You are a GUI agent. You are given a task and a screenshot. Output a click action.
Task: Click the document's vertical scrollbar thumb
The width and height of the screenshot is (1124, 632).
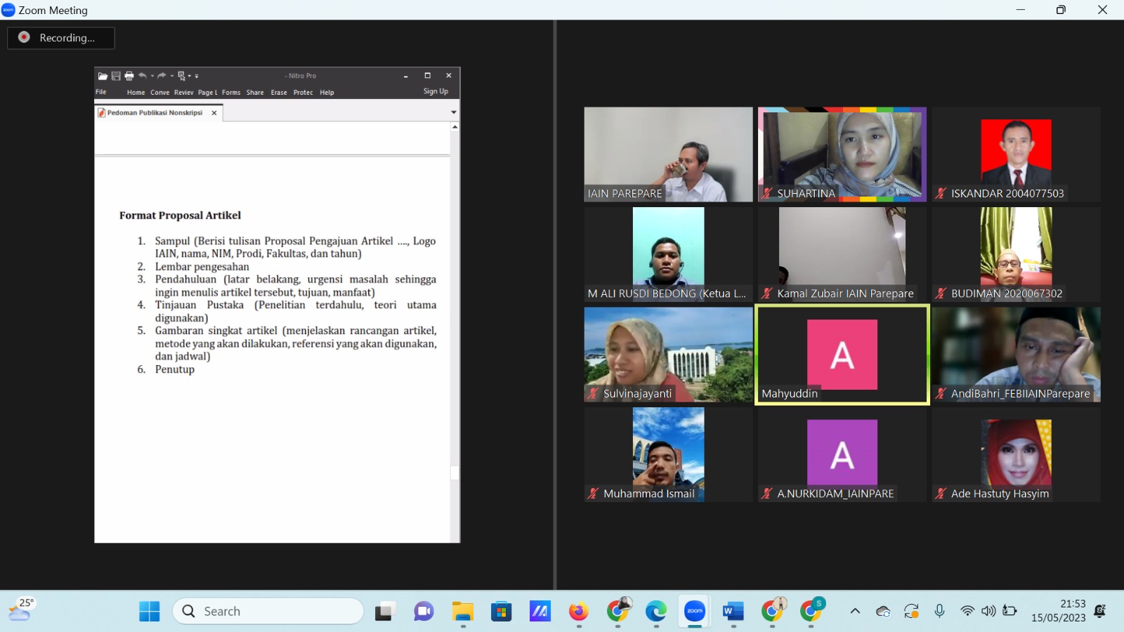[x=455, y=473]
